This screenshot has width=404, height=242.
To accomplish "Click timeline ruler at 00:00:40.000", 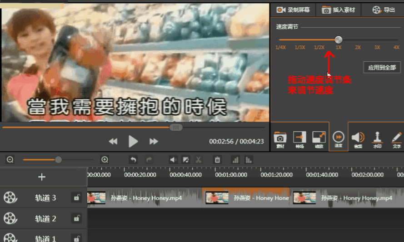I will pyautogui.click(x=185, y=174).
